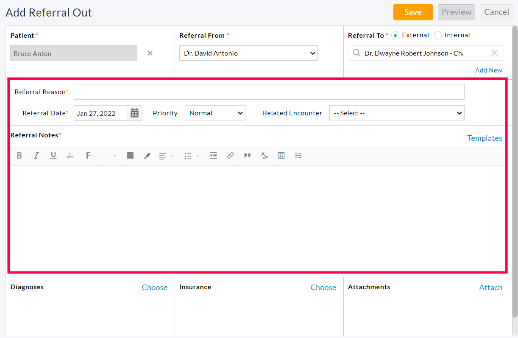Click inside the Referral Reason field
Image resolution: width=518 pixels, height=338 pixels.
(269, 92)
